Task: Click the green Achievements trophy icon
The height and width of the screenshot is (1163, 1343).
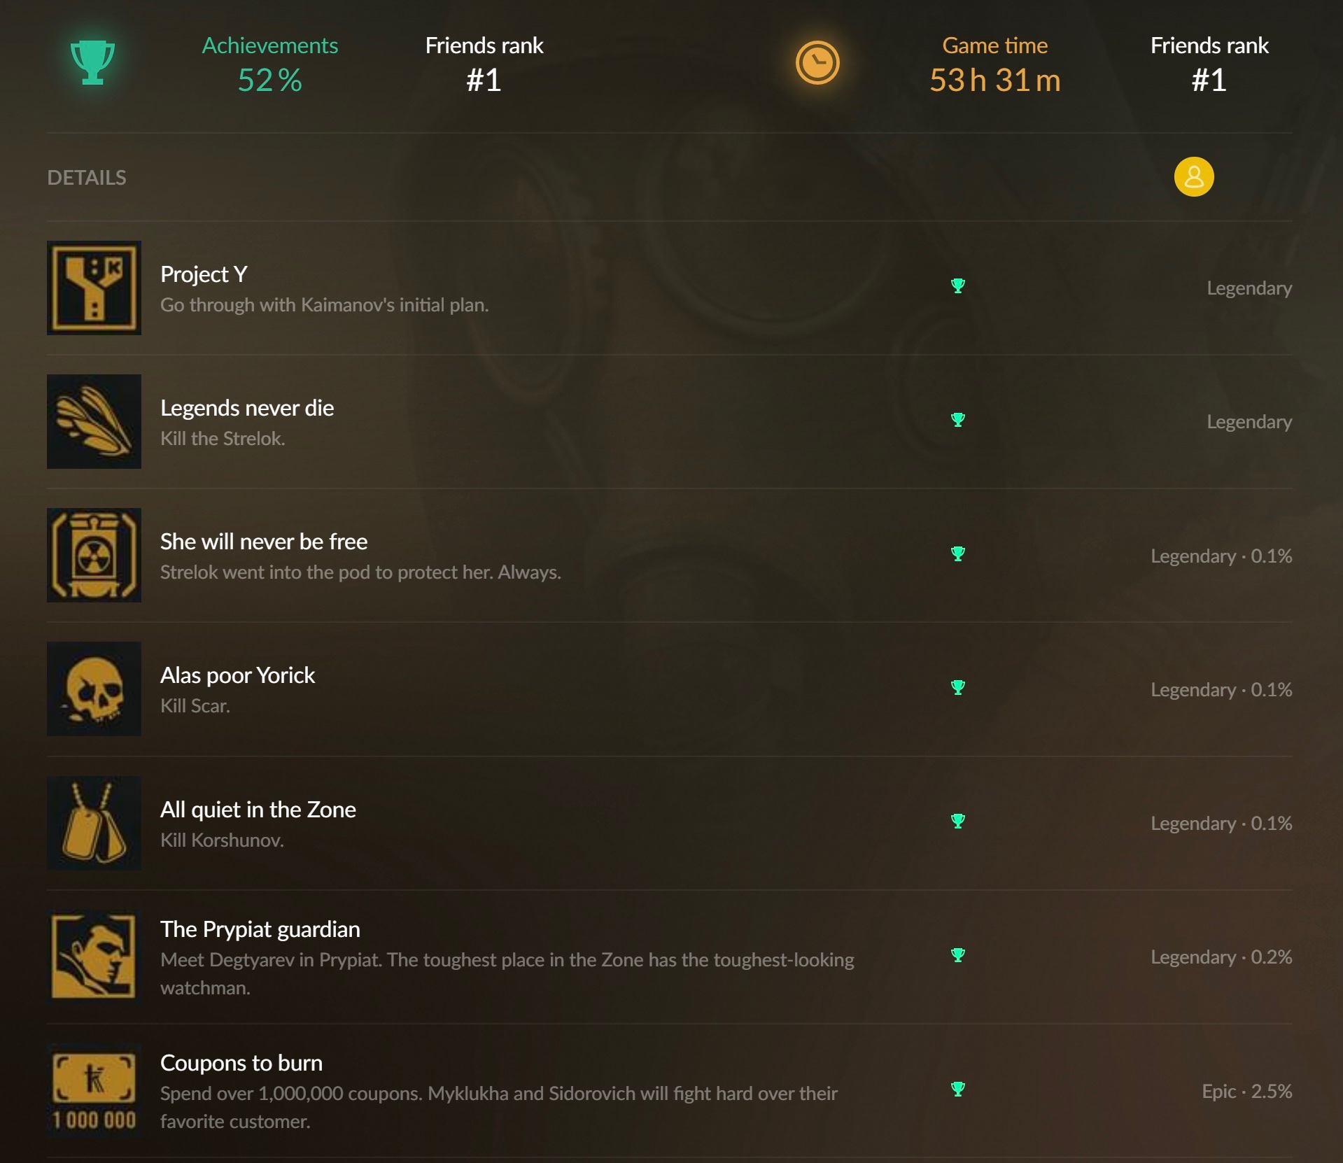Action: [92, 62]
